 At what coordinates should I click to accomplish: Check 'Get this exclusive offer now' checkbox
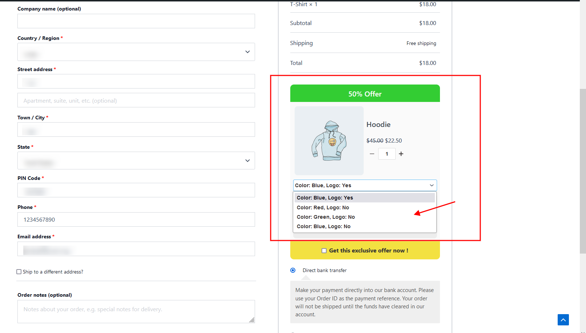(x=324, y=251)
